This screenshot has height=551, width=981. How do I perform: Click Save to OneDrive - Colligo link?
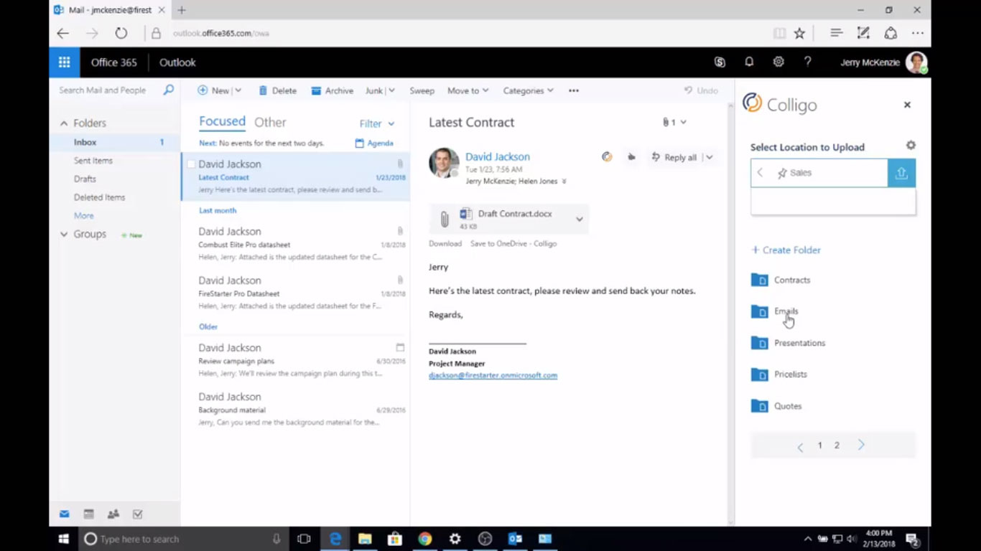513,244
